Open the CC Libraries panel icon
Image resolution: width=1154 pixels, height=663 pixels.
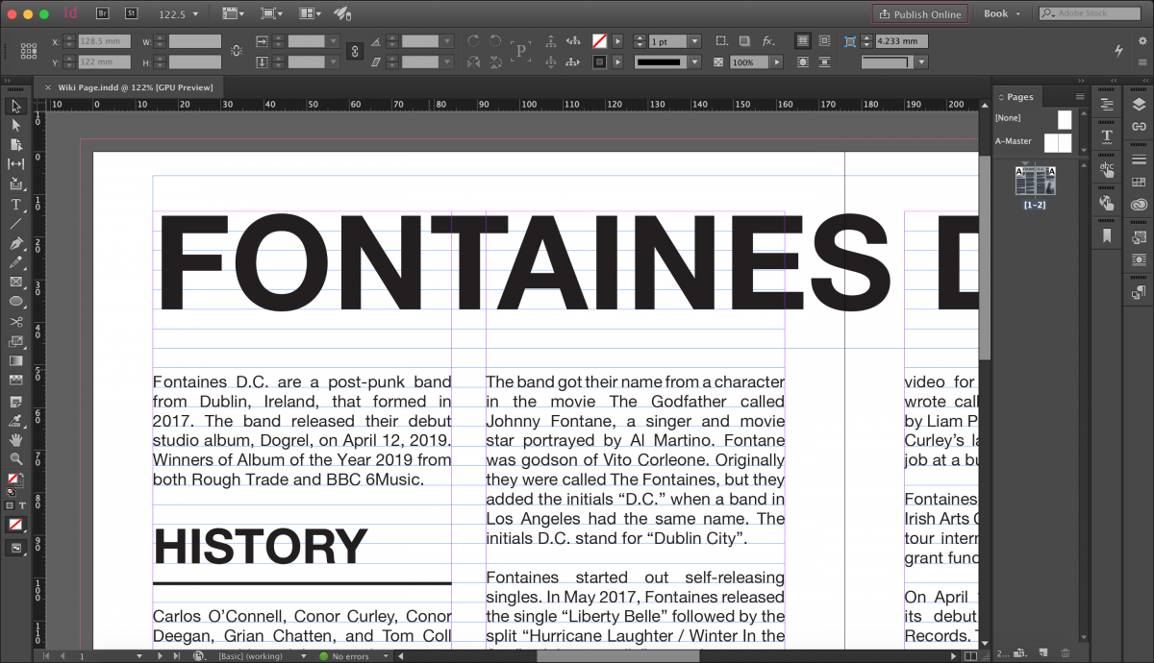coord(1140,204)
